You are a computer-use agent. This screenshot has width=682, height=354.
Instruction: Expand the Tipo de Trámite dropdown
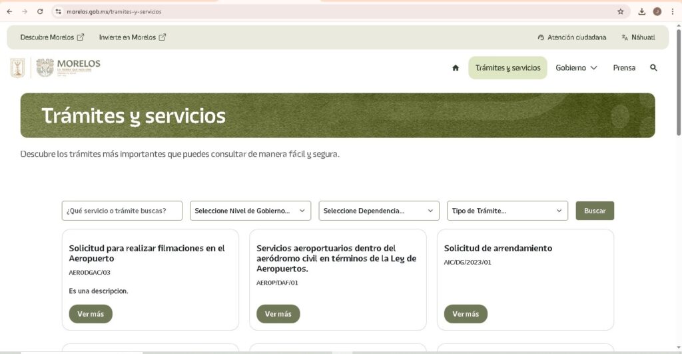[507, 211]
